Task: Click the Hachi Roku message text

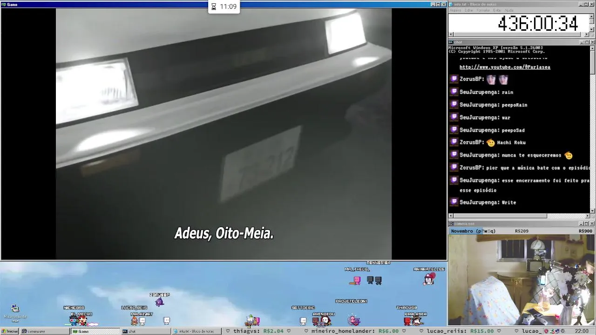Action: tap(511, 142)
